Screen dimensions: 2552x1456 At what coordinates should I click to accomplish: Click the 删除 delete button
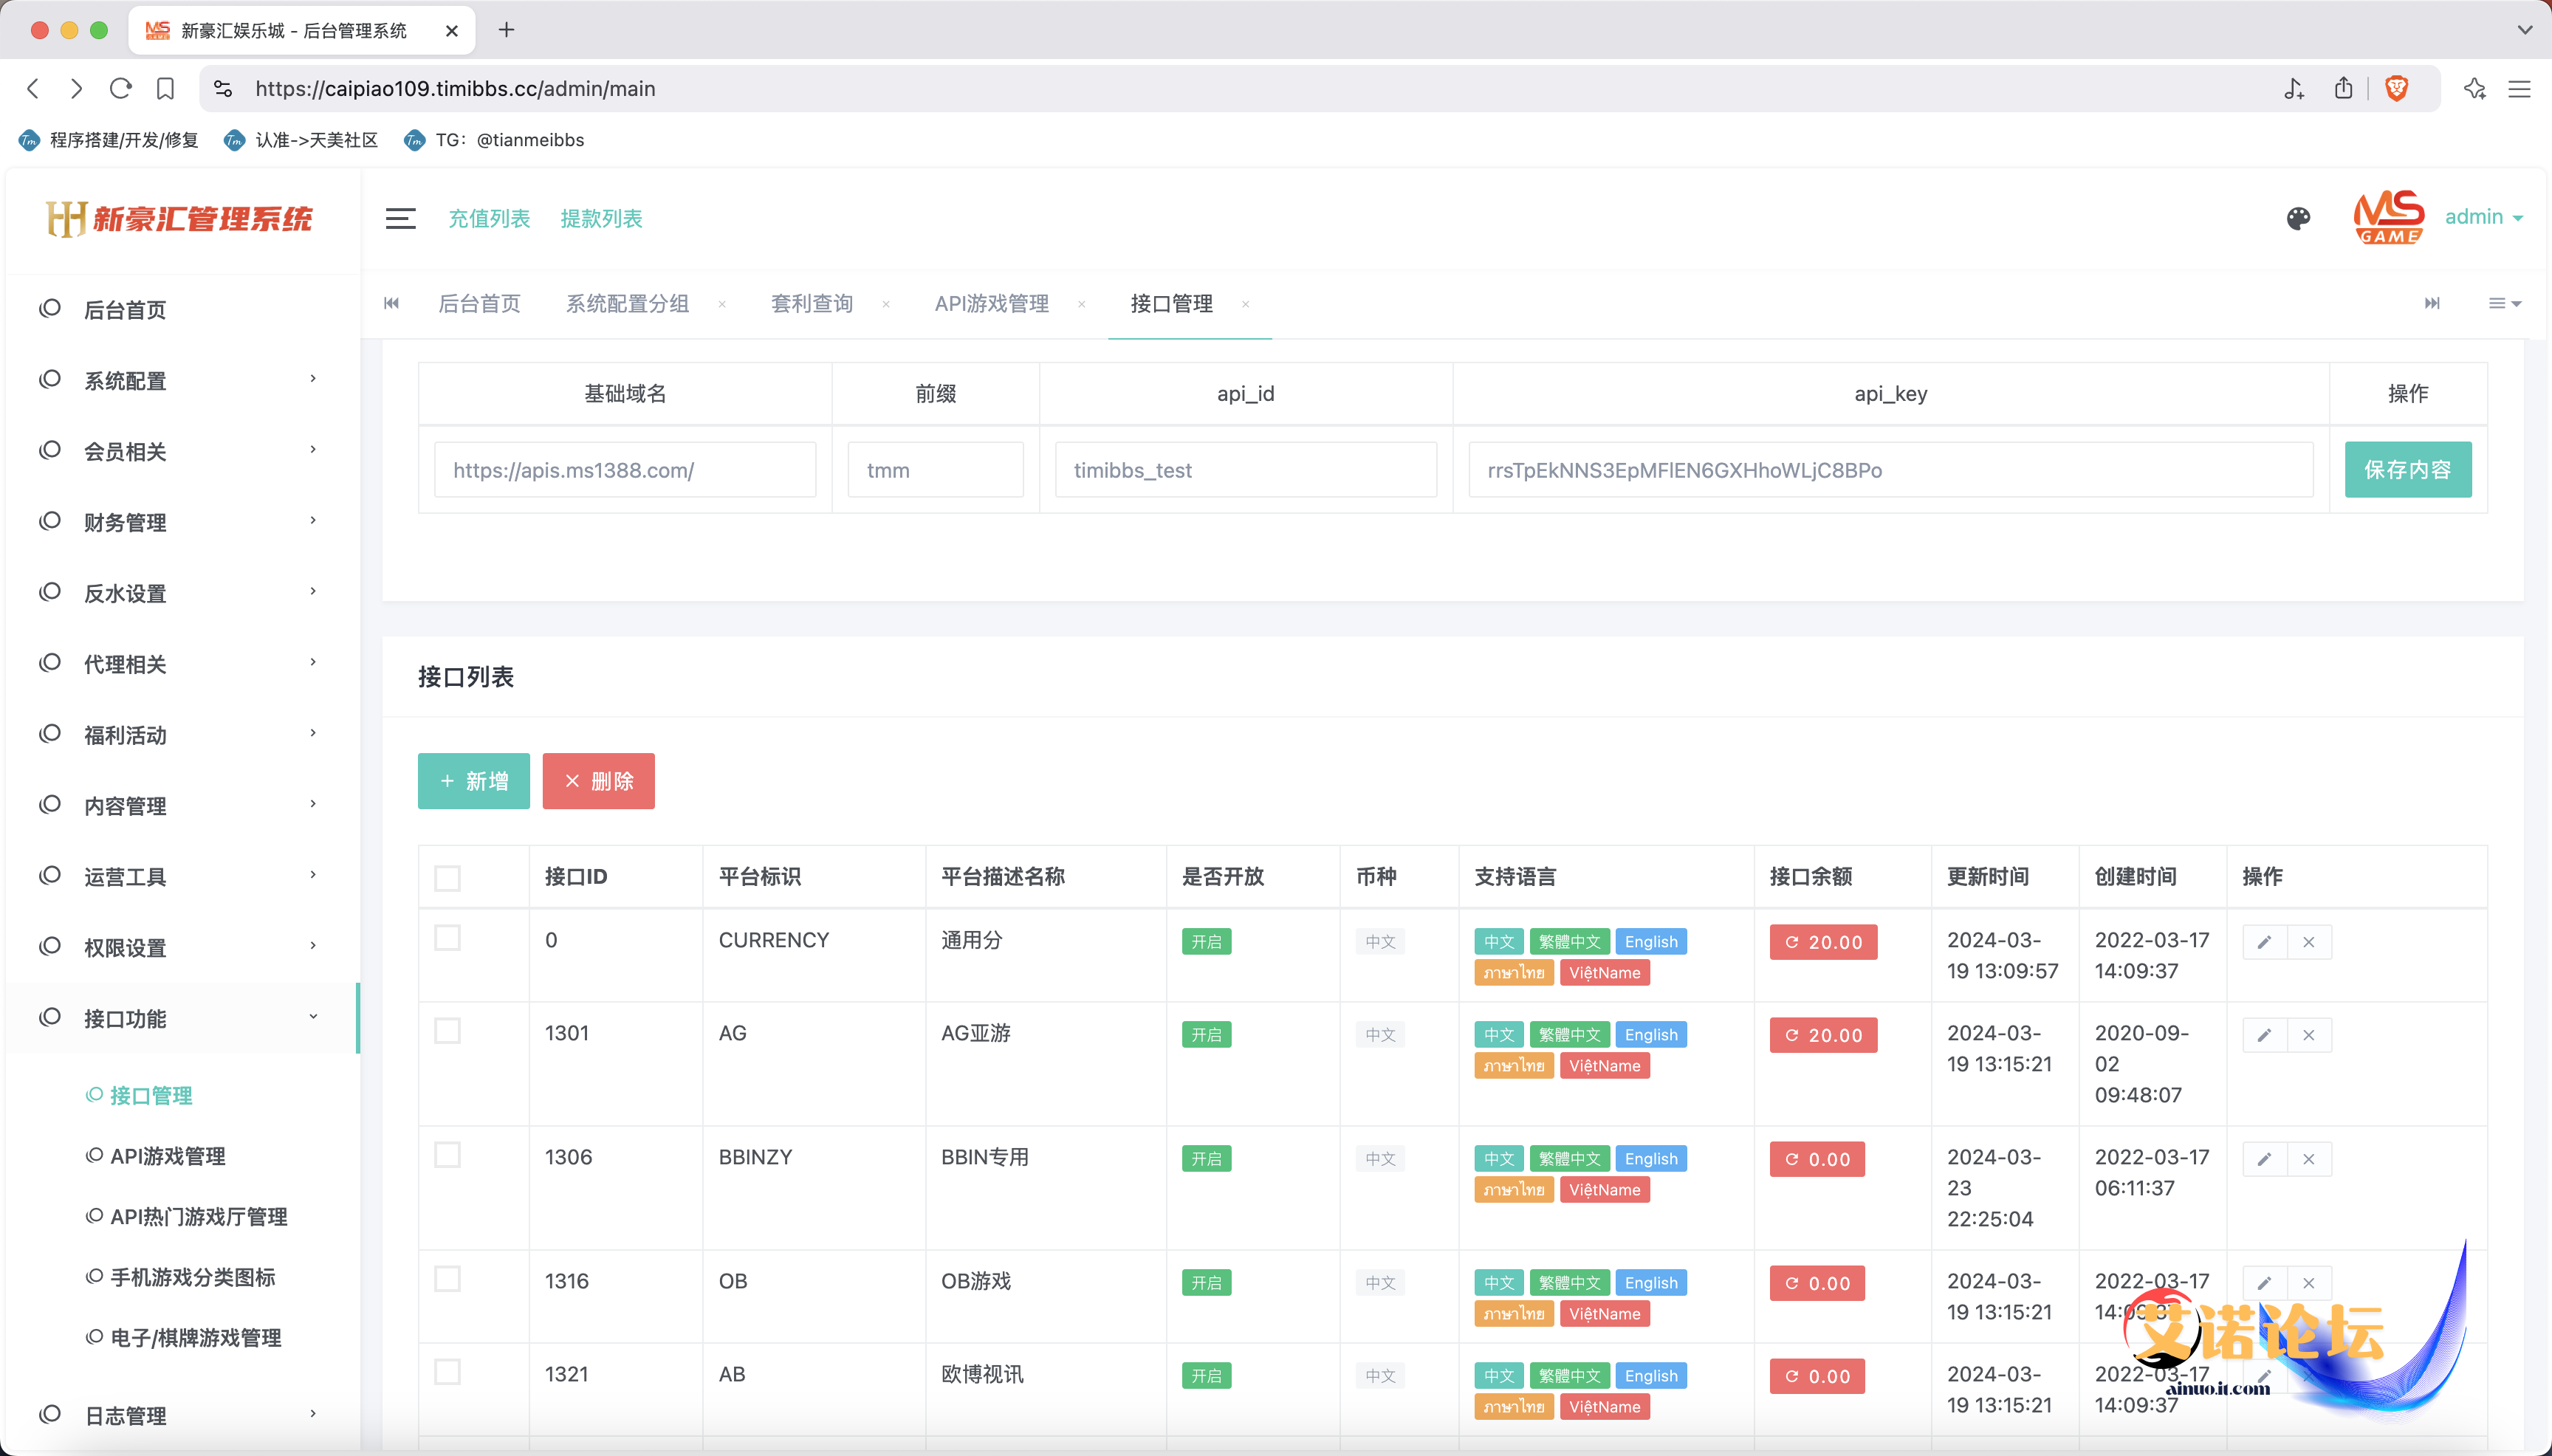598,781
